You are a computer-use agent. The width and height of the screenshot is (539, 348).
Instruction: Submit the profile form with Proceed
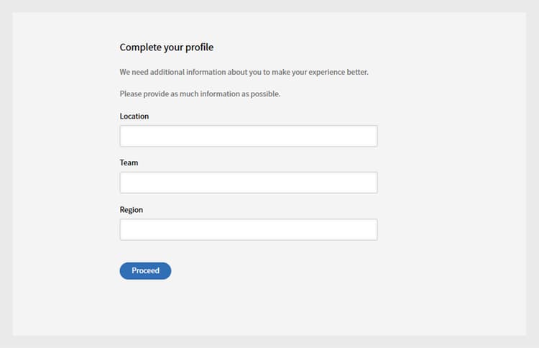[145, 270]
